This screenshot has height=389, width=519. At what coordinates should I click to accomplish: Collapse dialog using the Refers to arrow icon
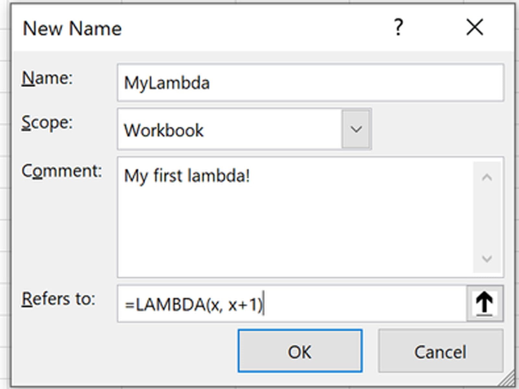coord(485,304)
